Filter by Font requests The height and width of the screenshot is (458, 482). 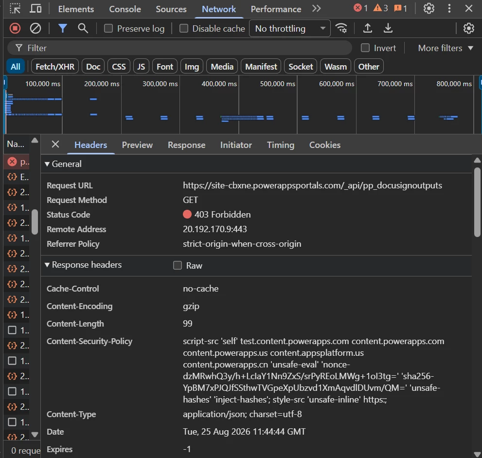point(165,67)
